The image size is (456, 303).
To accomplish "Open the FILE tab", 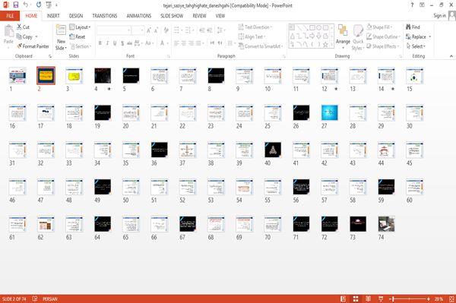I will [x=10, y=16].
